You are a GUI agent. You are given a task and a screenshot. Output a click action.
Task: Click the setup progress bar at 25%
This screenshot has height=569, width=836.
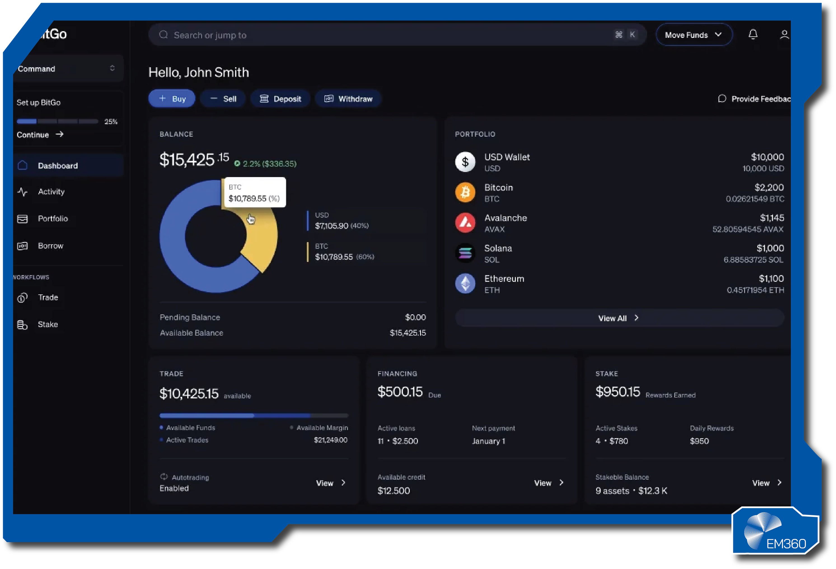tap(58, 121)
